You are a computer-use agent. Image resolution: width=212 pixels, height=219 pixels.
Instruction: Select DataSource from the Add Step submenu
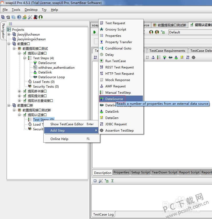[x=114, y=99]
